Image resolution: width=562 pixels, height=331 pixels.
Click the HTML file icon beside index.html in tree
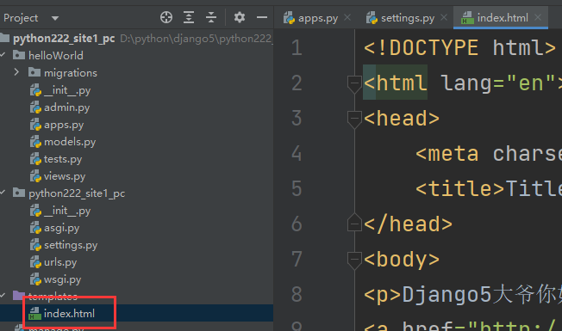pos(34,314)
